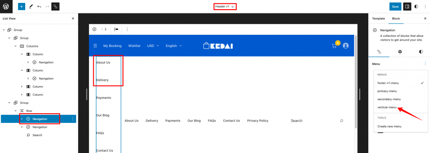Collapse the first Column in List View
Image resolution: width=430 pixels, height=153 pixels.
(22, 54)
